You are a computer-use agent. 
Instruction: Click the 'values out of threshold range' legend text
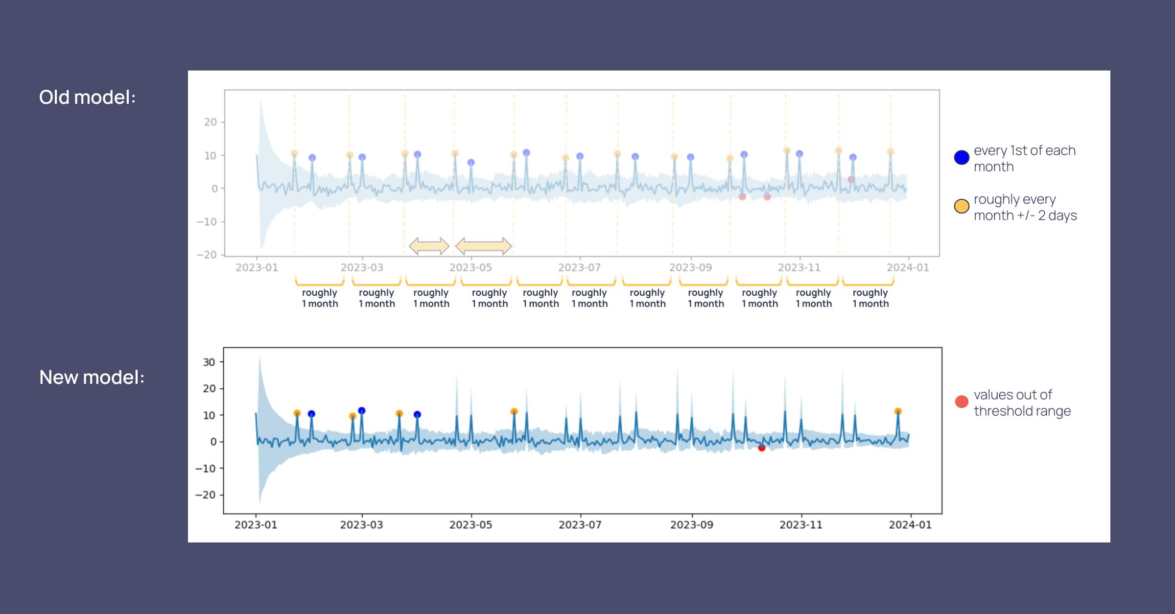(1022, 402)
